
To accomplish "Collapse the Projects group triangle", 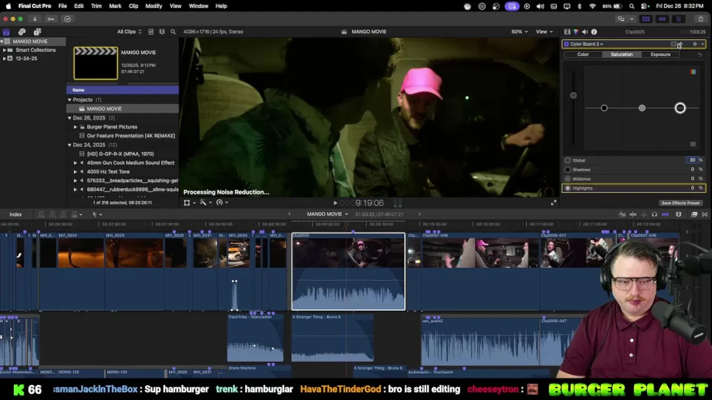I will click(70, 100).
